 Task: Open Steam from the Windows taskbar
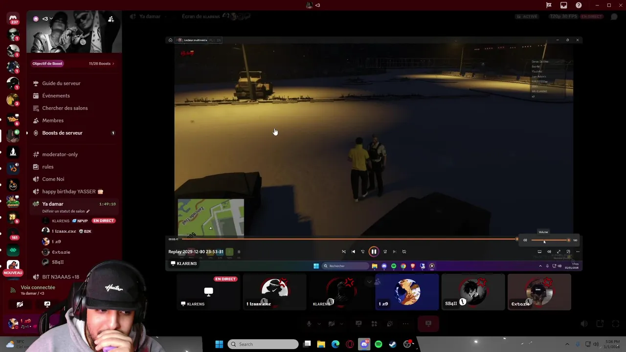click(x=393, y=344)
